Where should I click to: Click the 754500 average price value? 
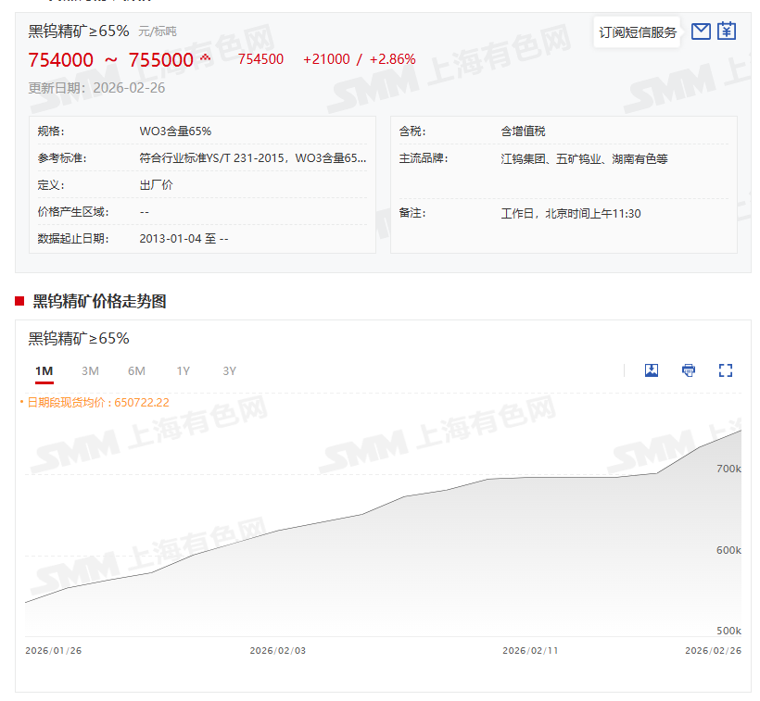[260, 59]
